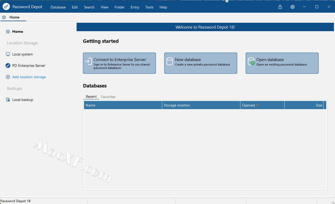Screen dimensions: 335x204
Task: Click the Open database cylinder icon
Action: point(251,62)
